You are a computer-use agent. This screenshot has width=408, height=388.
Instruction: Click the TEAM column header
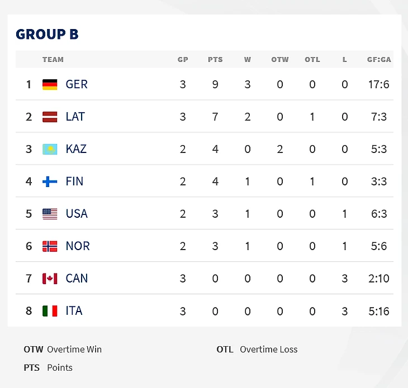pos(53,59)
